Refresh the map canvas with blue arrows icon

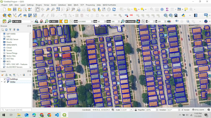114,9
